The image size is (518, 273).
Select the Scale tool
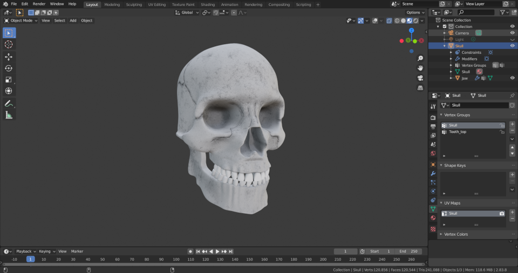[9, 80]
